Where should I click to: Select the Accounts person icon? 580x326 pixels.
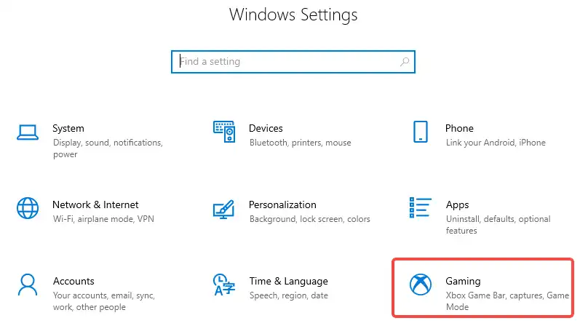(x=28, y=285)
